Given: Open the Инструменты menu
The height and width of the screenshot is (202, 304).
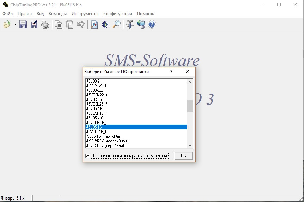Looking at the screenshot, I should pyautogui.click(x=85, y=14).
